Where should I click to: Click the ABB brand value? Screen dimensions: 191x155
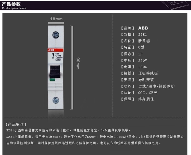[143, 28]
